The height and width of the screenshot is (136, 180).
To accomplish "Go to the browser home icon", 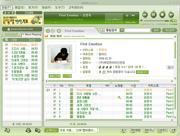I will pyautogui.click(x=59, y=31).
